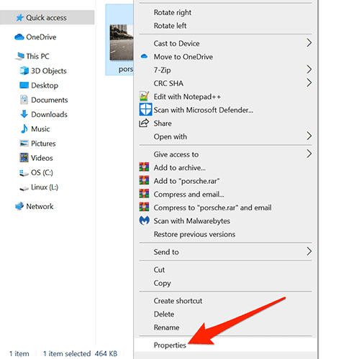Select the porsche image thumbnail
This screenshot has height=359, width=359.
122,42
